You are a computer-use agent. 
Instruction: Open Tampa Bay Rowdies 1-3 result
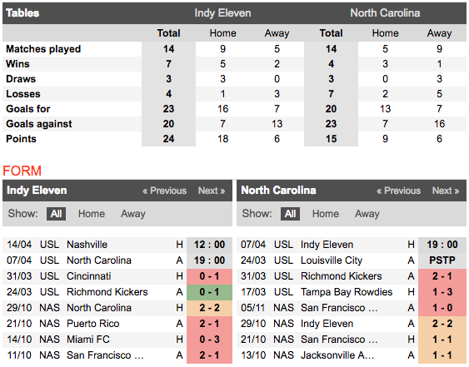(442, 292)
